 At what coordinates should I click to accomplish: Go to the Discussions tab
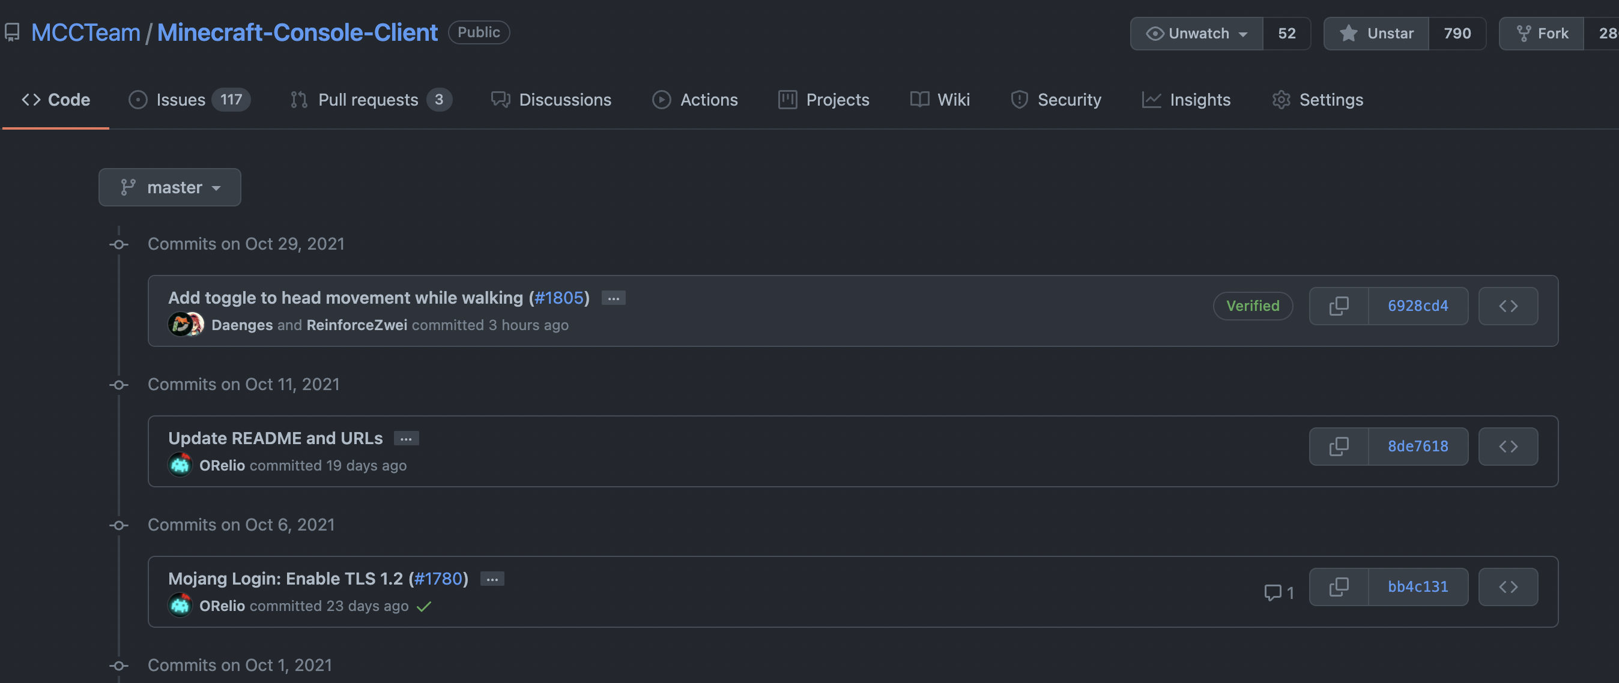point(551,100)
